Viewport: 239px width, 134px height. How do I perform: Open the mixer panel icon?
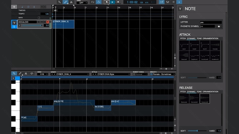click(168, 2)
